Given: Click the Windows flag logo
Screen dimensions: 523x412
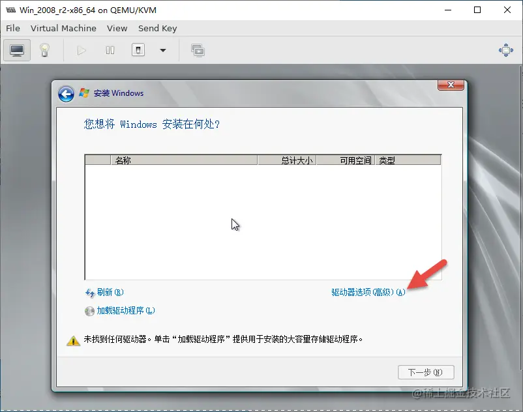Looking at the screenshot, I should pyautogui.click(x=84, y=93).
